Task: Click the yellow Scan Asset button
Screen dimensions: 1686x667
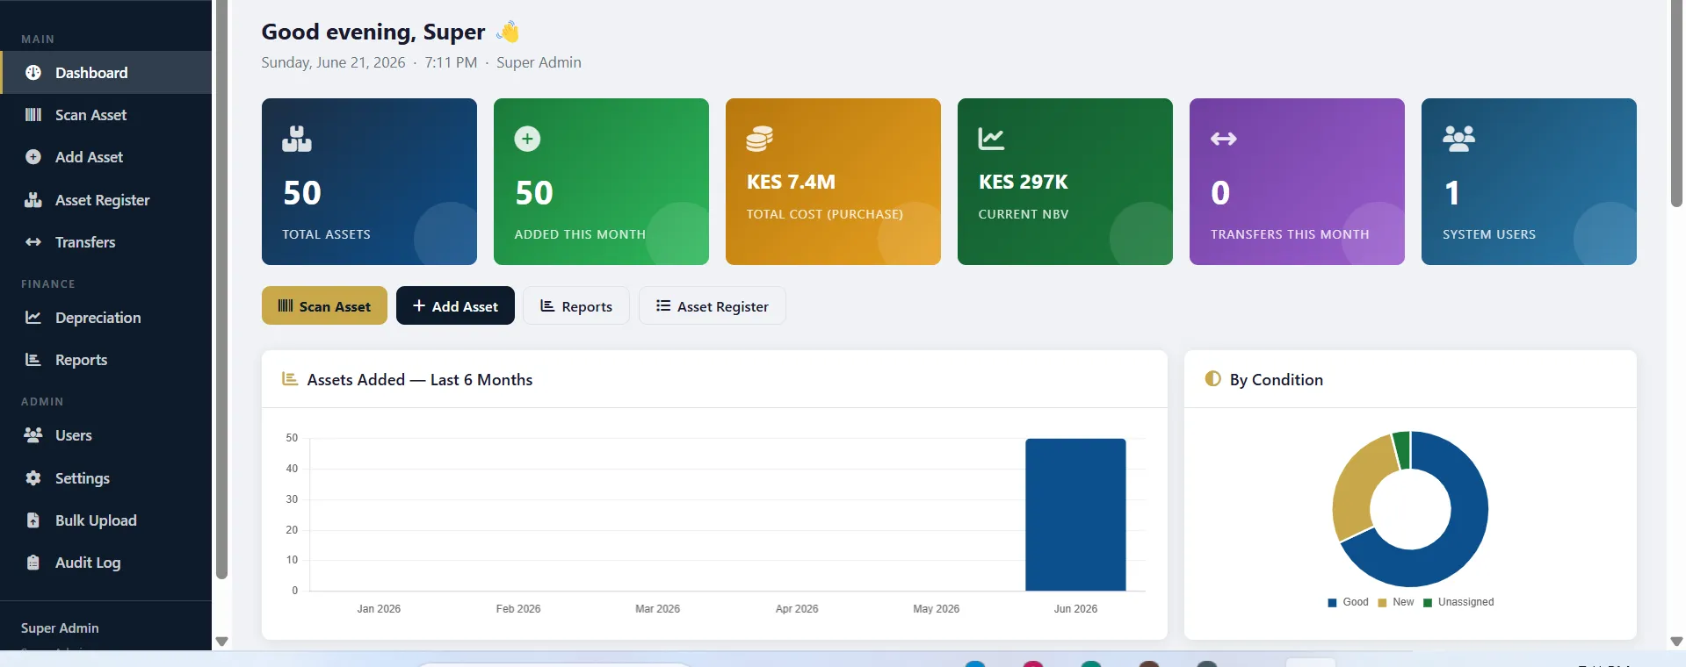Action: (324, 305)
